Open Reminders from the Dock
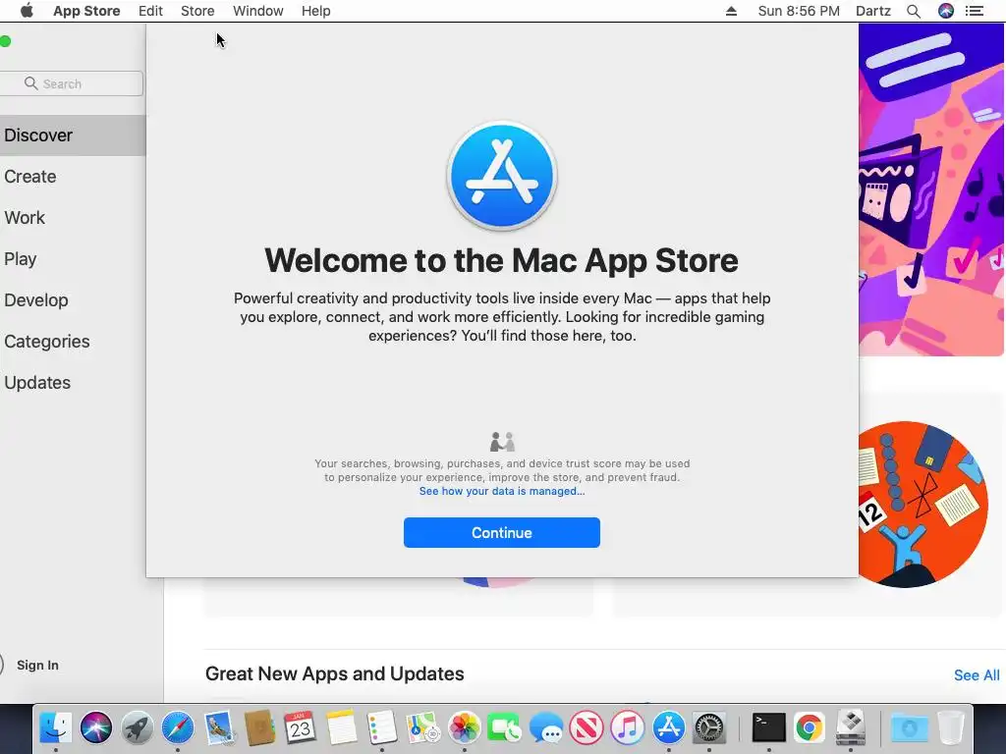The height and width of the screenshot is (754, 1006). coord(382,728)
